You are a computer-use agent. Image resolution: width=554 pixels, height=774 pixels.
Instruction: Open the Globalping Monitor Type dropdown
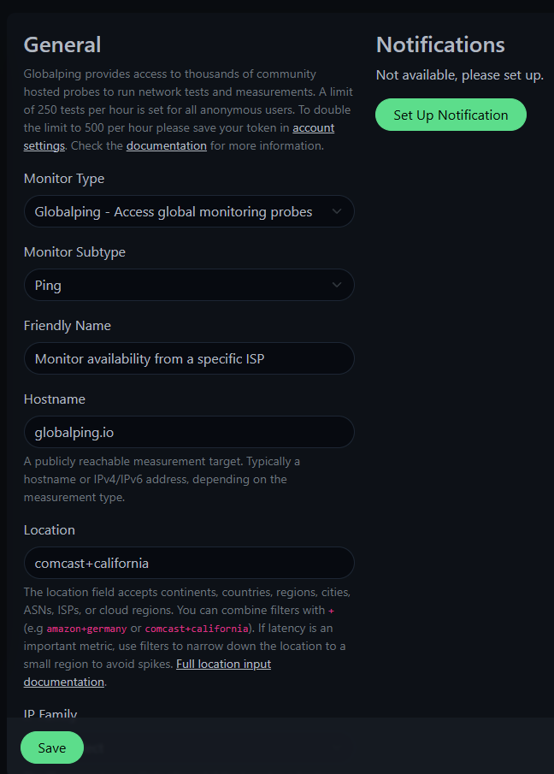click(174, 211)
